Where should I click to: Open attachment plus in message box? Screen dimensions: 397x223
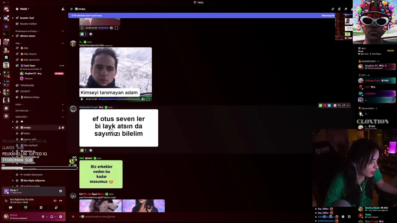point(73,216)
